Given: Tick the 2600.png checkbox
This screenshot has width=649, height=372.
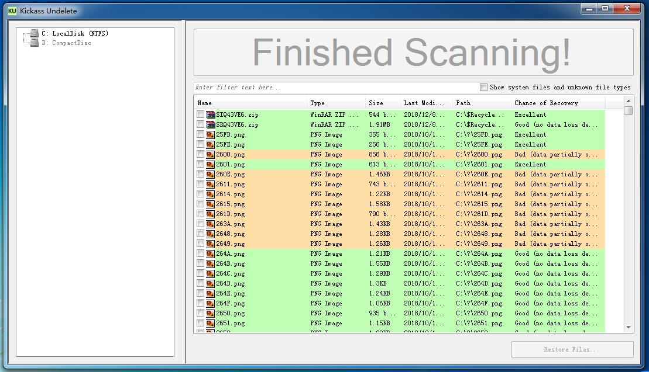Looking at the screenshot, I should (x=200, y=154).
